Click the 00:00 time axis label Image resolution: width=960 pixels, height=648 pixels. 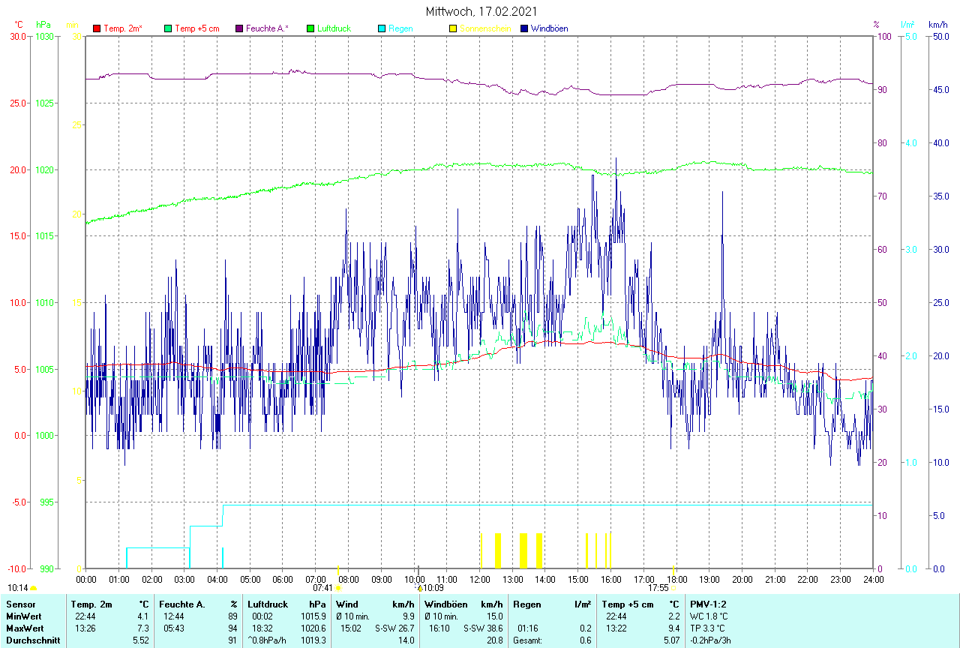pyautogui.click(x=86, y=579)
